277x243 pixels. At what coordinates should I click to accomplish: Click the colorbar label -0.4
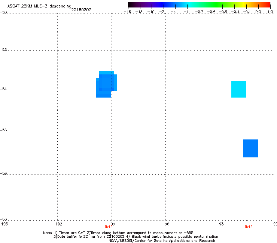[235, 12]
